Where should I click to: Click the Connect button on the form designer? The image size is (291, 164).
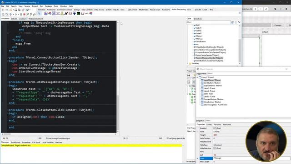(278, 26)
